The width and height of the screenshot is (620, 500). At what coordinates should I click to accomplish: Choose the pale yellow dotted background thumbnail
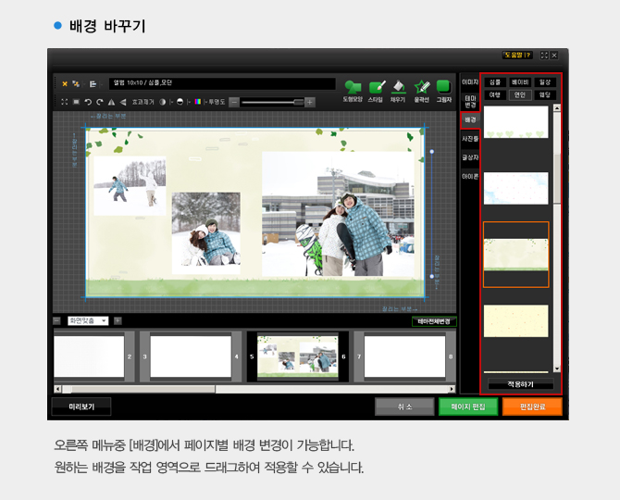[x=516, y=320]
